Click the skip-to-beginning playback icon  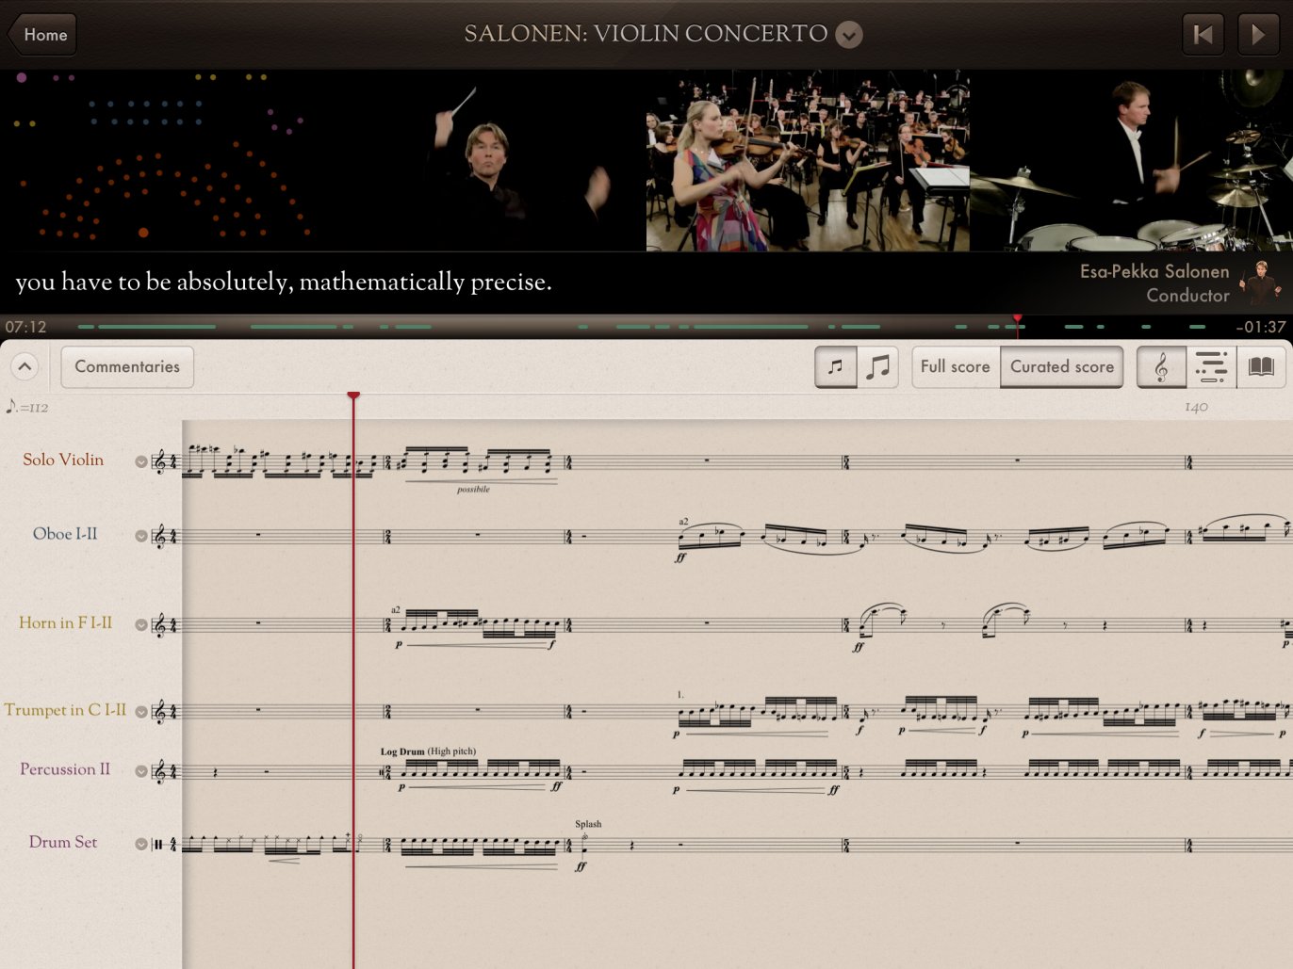click(1203, 34)
